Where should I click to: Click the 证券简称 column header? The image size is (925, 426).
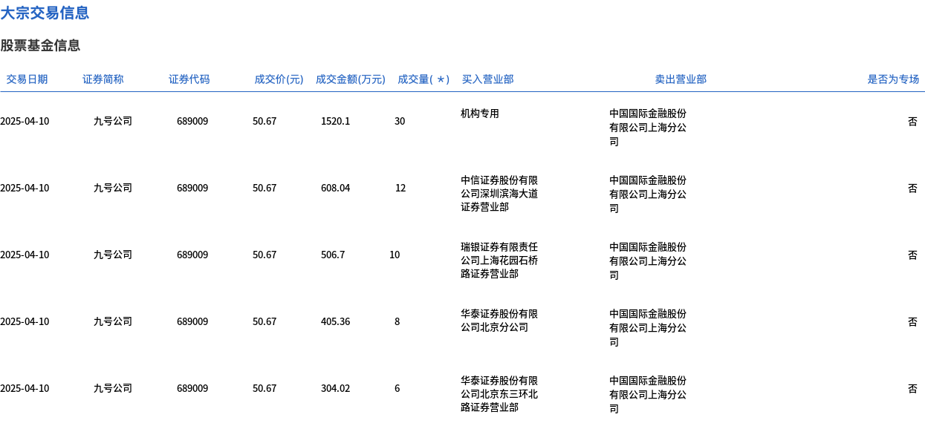point(103,79)
